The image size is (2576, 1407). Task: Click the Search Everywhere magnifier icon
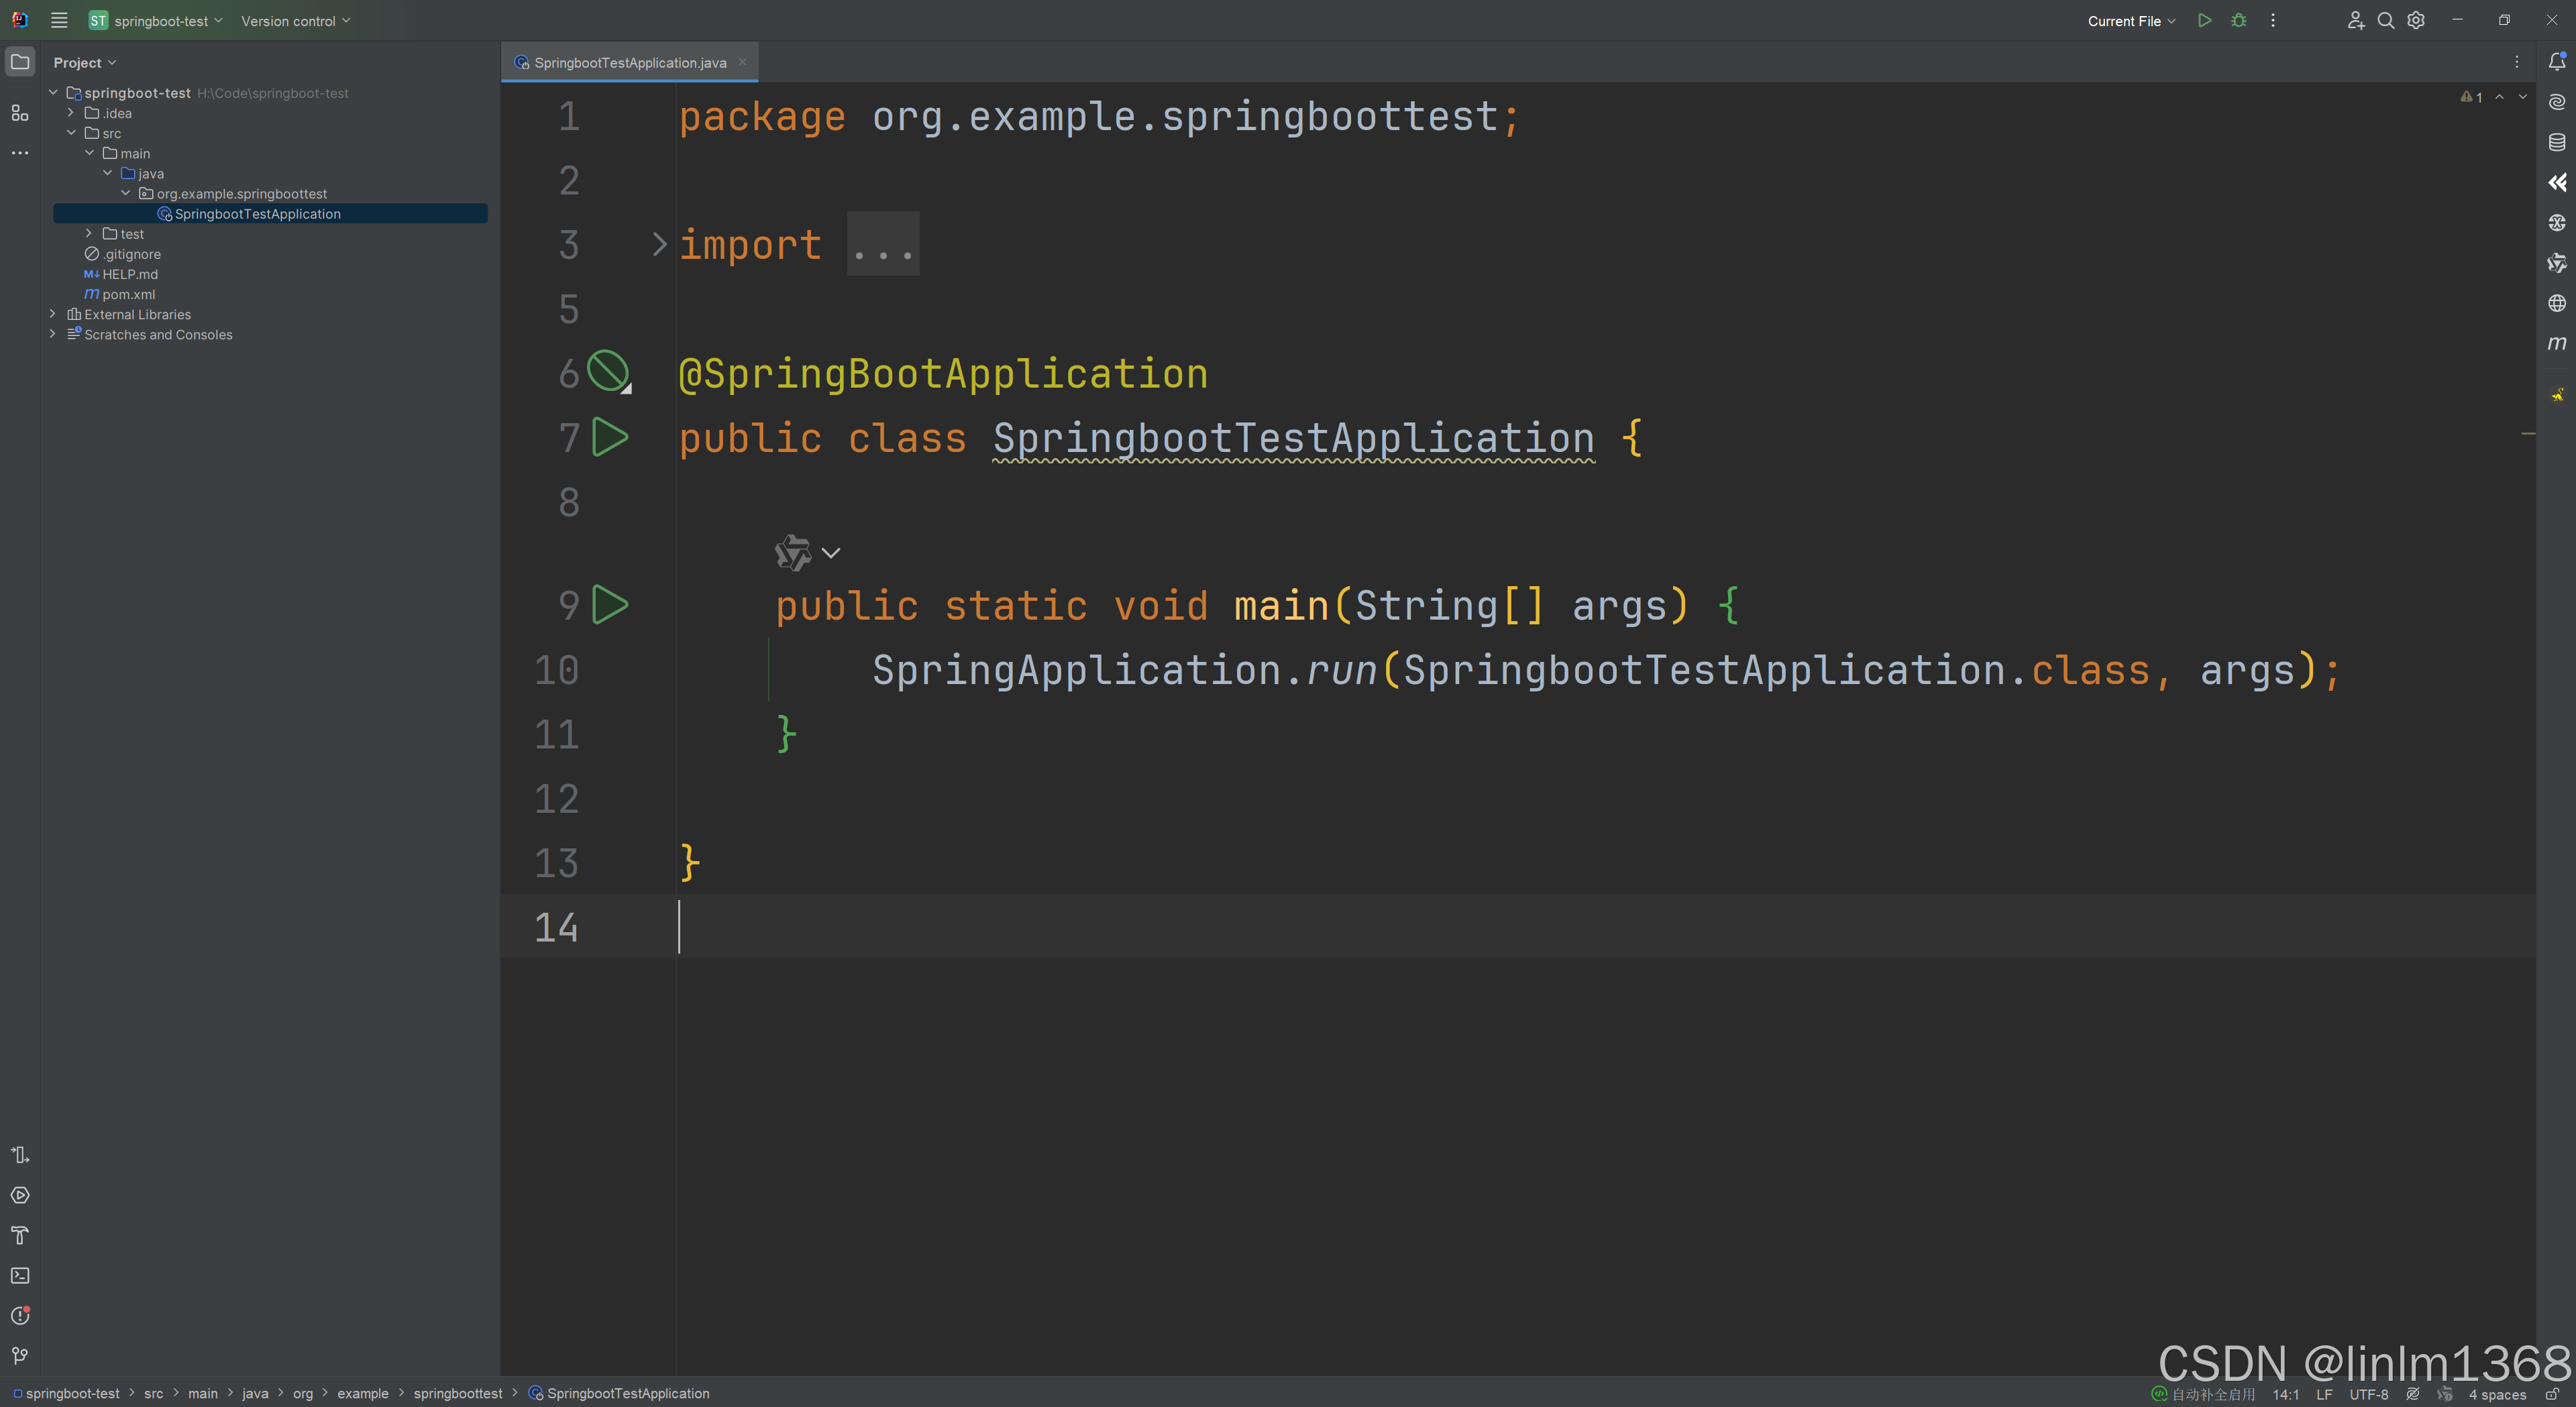coord(2385,21)
